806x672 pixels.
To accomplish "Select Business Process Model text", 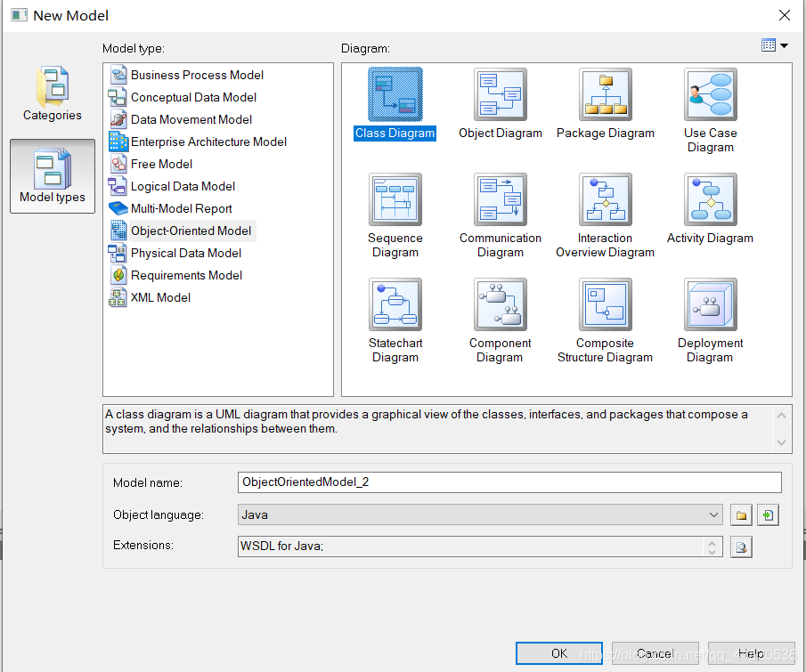I will [197, 75].
